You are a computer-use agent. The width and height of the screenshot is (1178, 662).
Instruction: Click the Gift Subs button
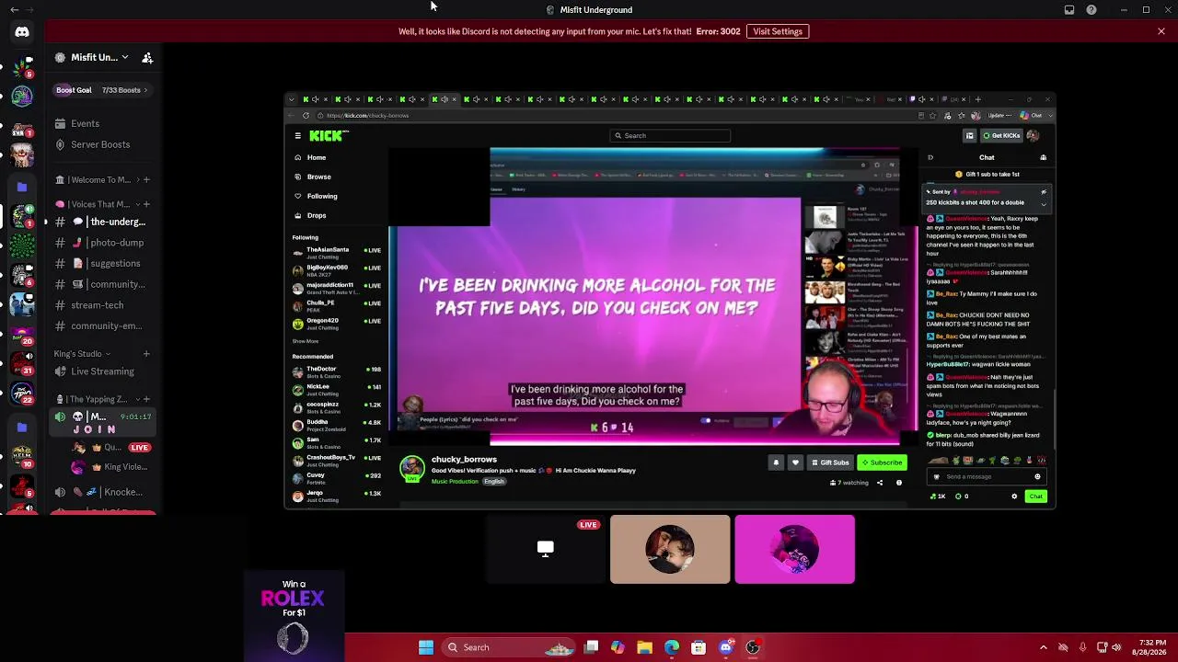tap(829, 462)
